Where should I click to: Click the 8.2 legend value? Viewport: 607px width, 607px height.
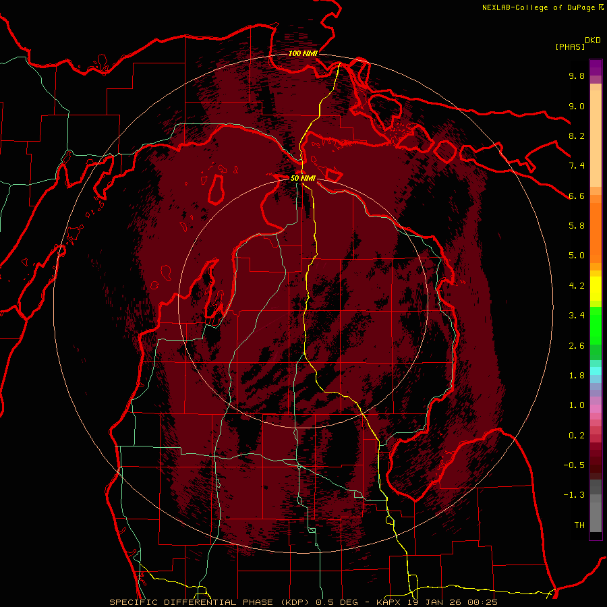pyautogui.click(x=577, y=136)
